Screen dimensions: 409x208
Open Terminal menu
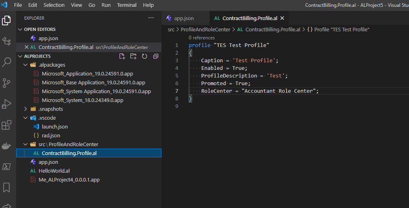126,5
